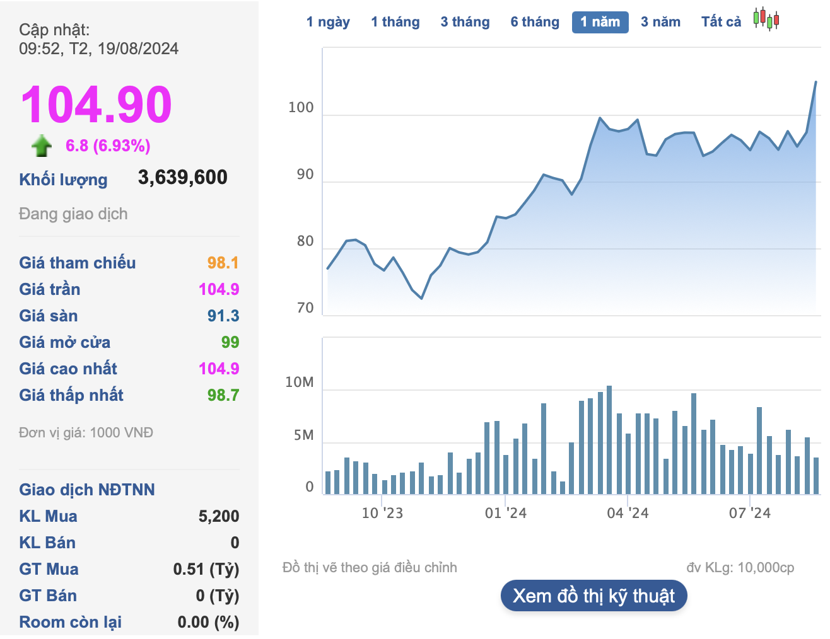
Task: Open 'Xem đồ thị kỹ thuật' button
Action: tap(594, 596)
